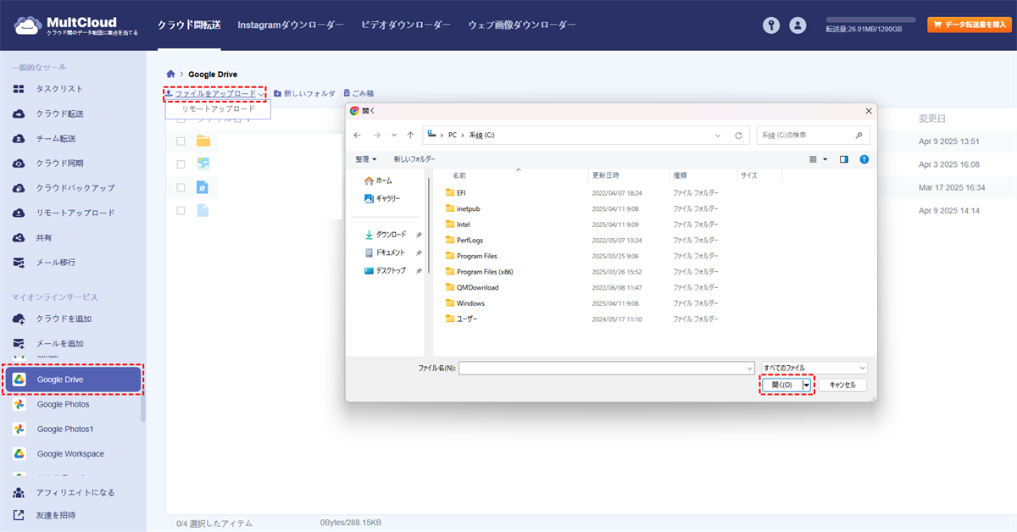Open ごみ箱 in MultCloud toolbar
This screenshot has width=1017, height=532.
pyautogui.click(x=358, y=93)
